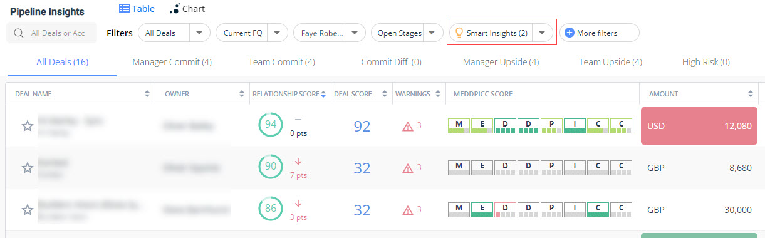The width and height of the screenshot is (765, 238).
Task: Click deal score 32 in the GBP 30,000 row
Action: point(362,210)
